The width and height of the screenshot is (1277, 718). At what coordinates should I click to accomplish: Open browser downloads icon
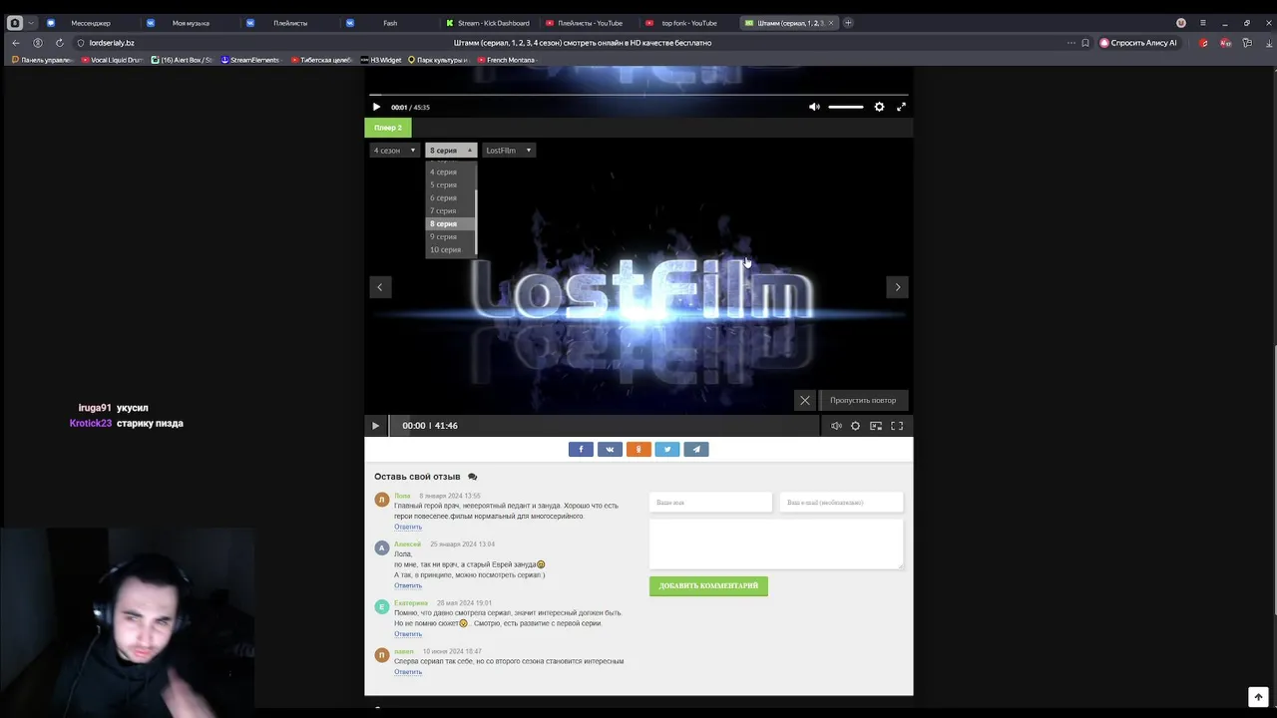click(1268, 43)
